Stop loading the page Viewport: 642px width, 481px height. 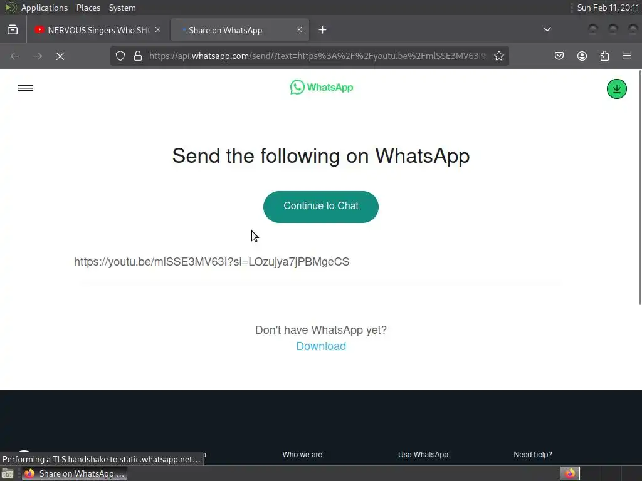pyautogui.click(x=60, y=56)
